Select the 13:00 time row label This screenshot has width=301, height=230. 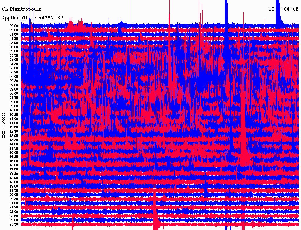14,136
